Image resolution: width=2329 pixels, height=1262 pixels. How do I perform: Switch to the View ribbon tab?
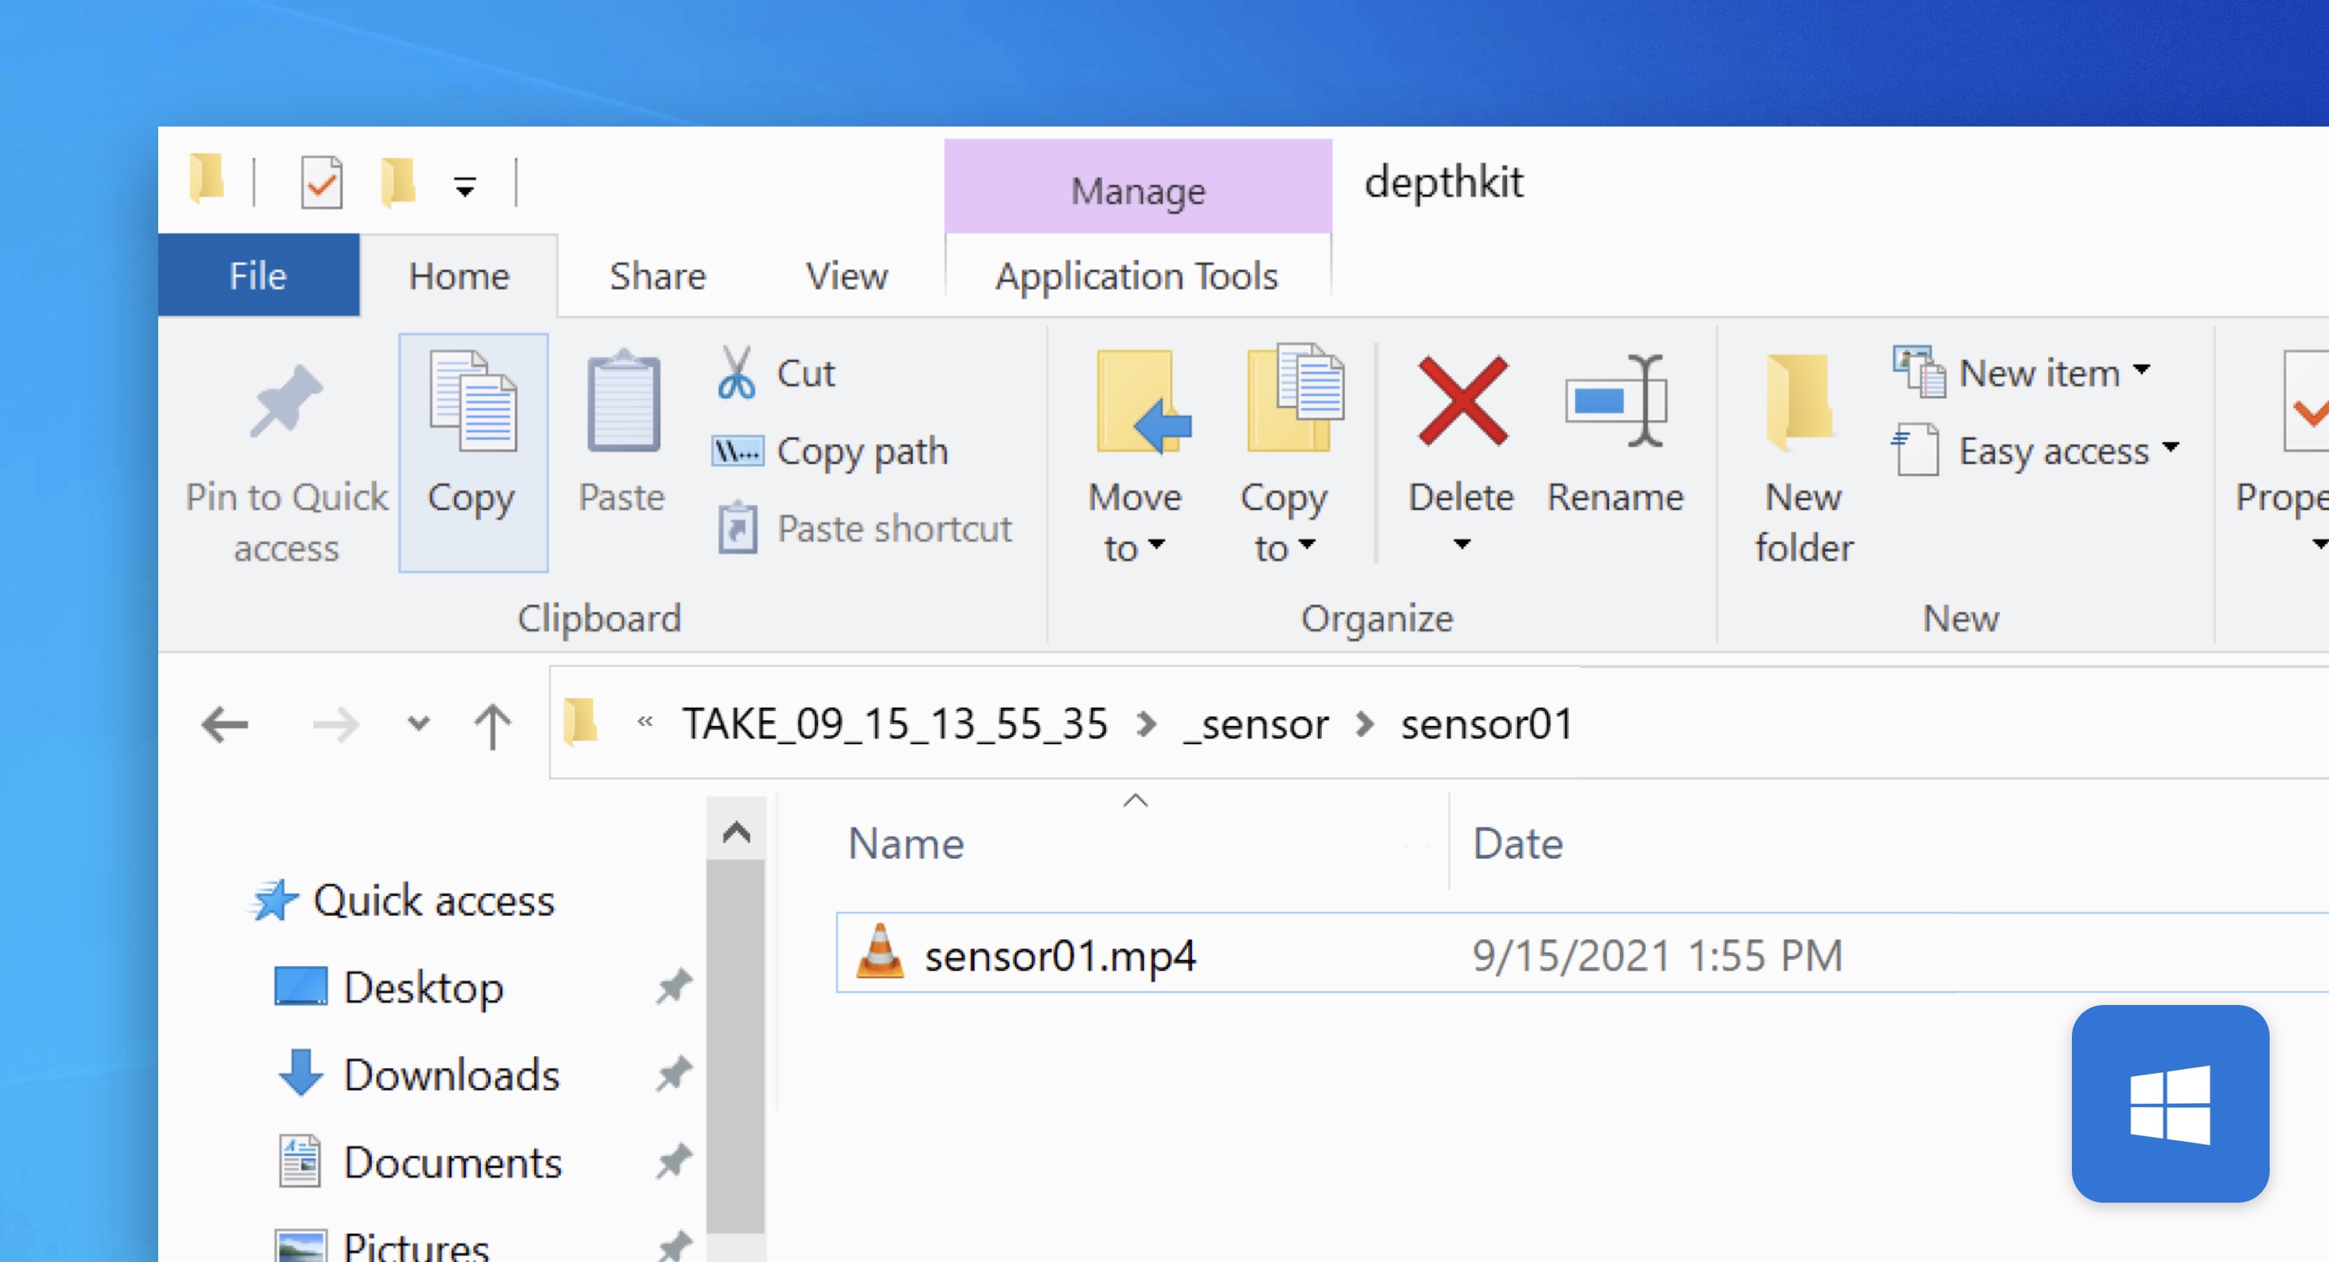tap(846, 276)
